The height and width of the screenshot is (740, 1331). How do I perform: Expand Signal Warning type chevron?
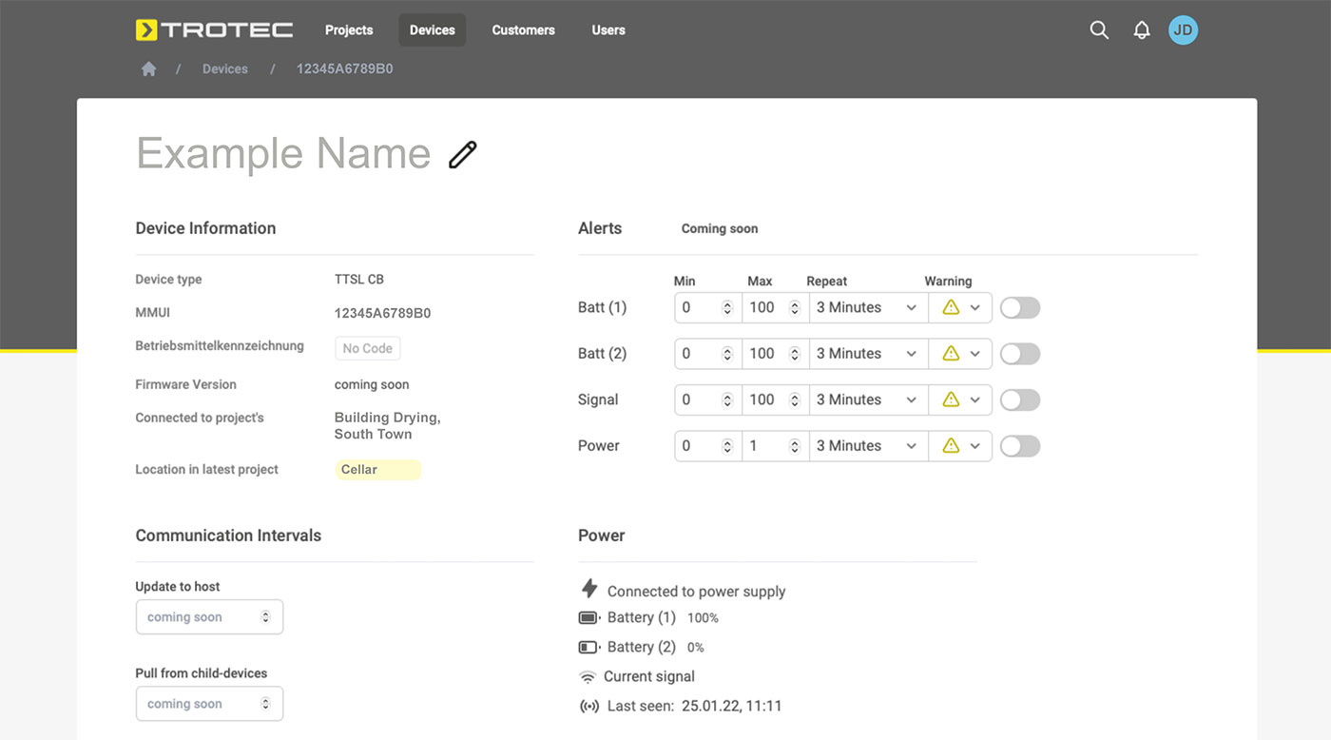pos(974,399)
